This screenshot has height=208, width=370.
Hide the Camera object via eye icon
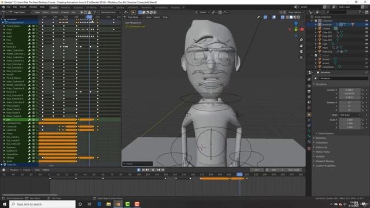pos(367,28)
